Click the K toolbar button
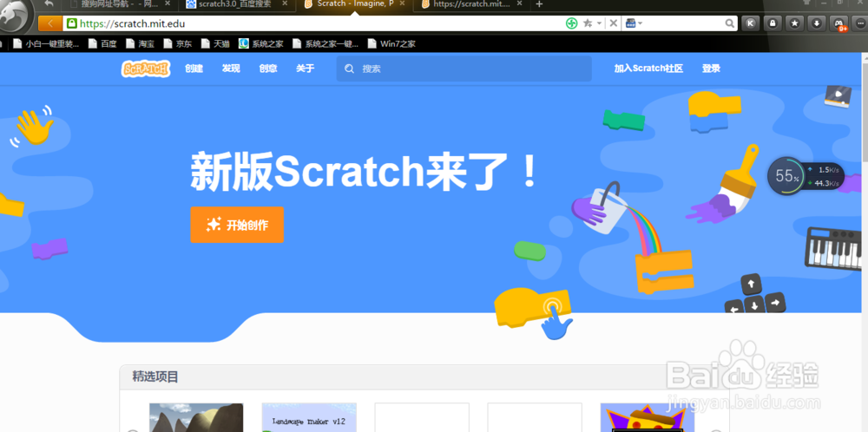868x432 pixels. click(750, 23)
